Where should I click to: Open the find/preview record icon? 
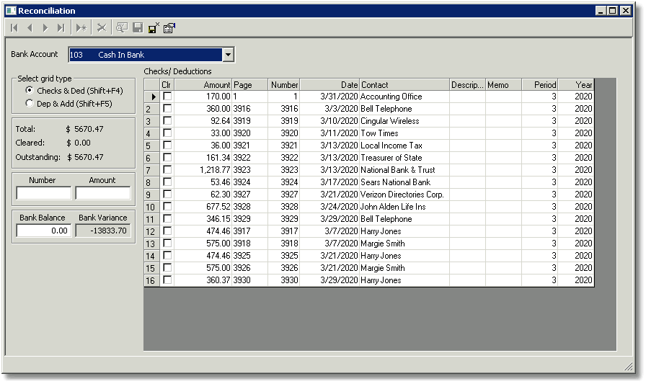pyautogui.click(x=122, y=27)
